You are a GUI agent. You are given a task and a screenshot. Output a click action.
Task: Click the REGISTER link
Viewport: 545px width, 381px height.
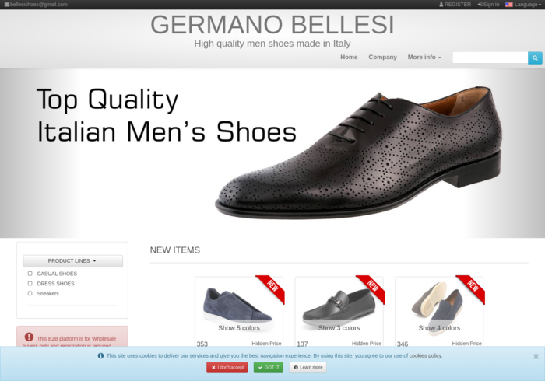coord(455,5)
